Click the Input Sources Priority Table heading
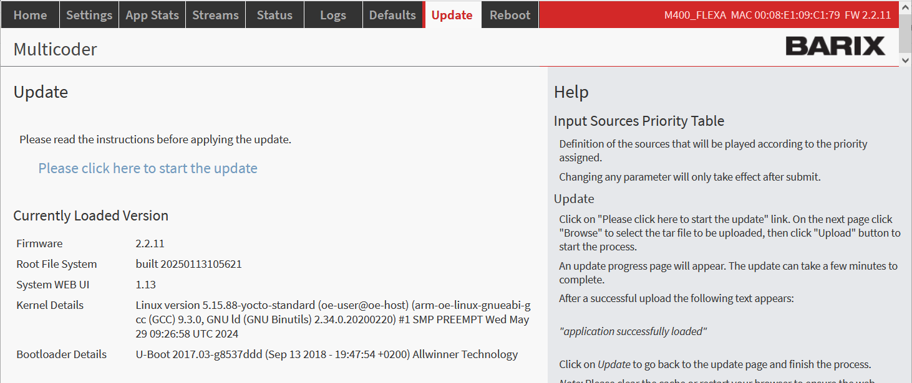Screen dimensions: 912x383 (639, 121)
